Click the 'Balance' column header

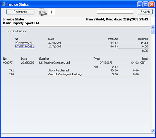tap(143, 39)
